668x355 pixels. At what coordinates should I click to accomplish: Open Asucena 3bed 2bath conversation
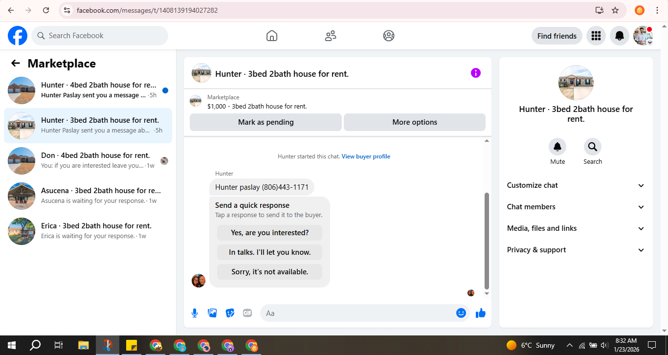tap(88, 196)
